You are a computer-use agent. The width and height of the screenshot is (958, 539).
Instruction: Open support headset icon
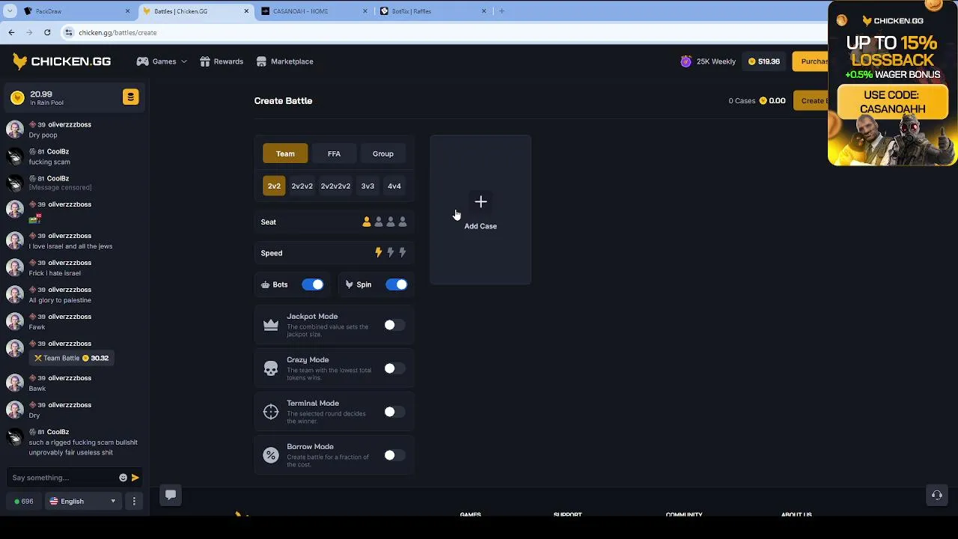936,495
